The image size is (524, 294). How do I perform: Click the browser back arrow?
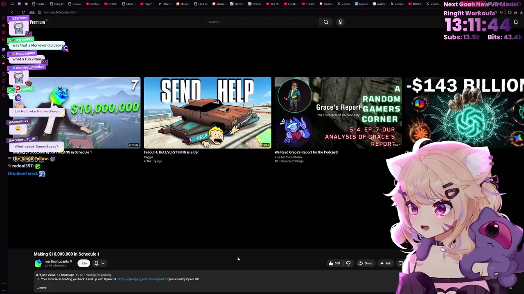[12, 12]
